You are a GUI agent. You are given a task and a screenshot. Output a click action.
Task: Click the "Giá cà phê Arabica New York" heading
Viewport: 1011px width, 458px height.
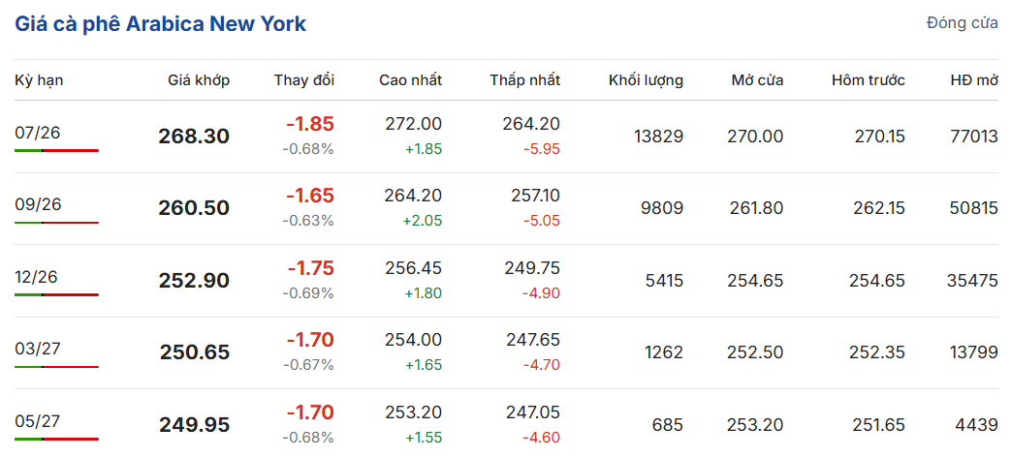coord(161,24)
